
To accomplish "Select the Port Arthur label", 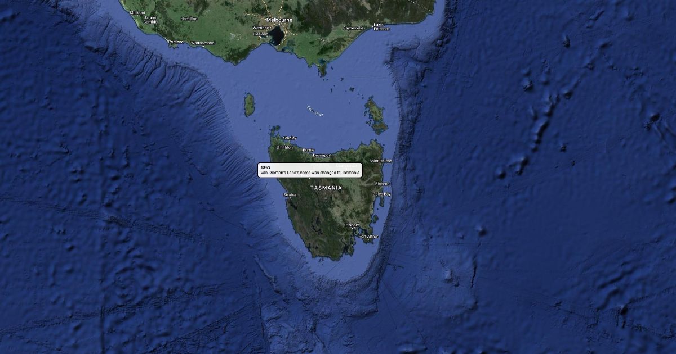I will click(x=368, y=237).
